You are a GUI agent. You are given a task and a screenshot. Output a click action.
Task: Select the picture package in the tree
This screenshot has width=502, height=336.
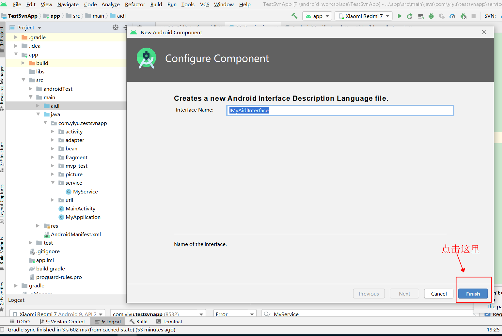[74, 175]
